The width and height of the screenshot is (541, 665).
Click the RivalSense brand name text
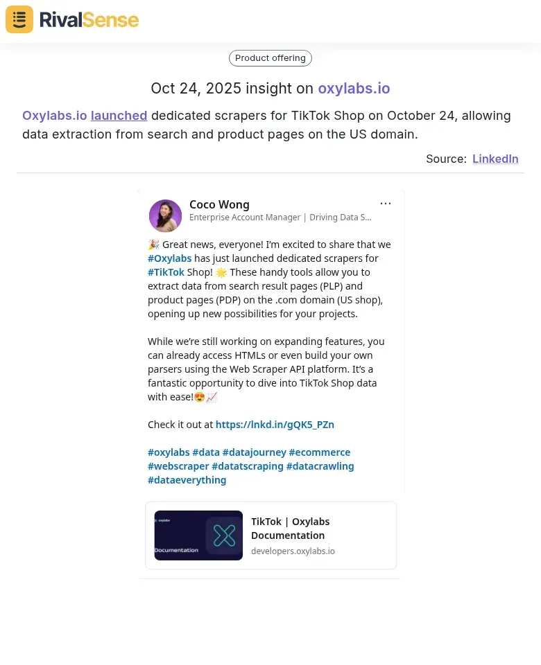click(89, 19)
